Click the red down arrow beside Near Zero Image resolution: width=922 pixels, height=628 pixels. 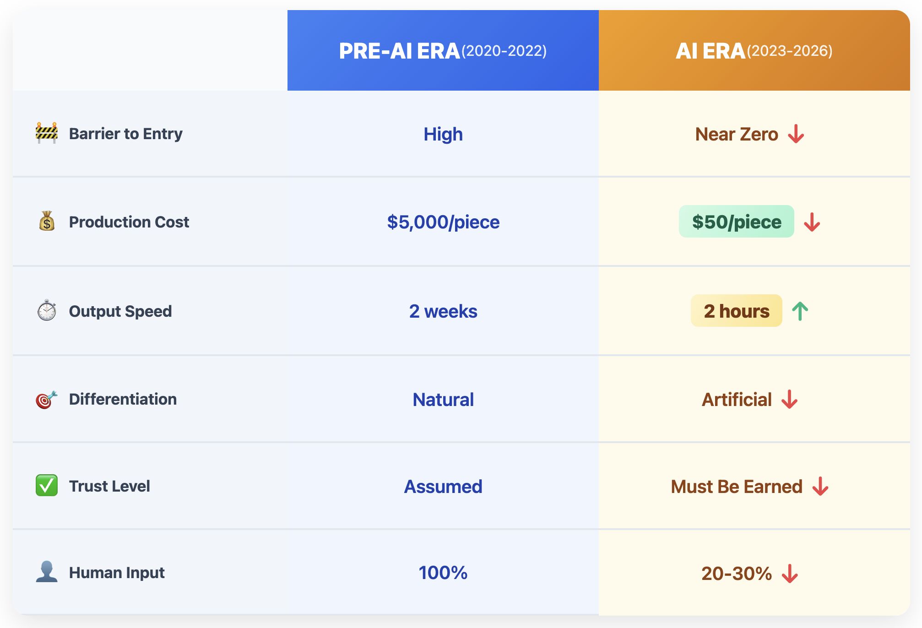796,134
